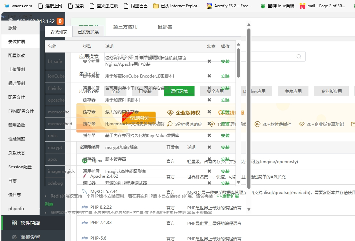Switch to the 安装列表 tab
355x241 pixels.
click(59, 32)
